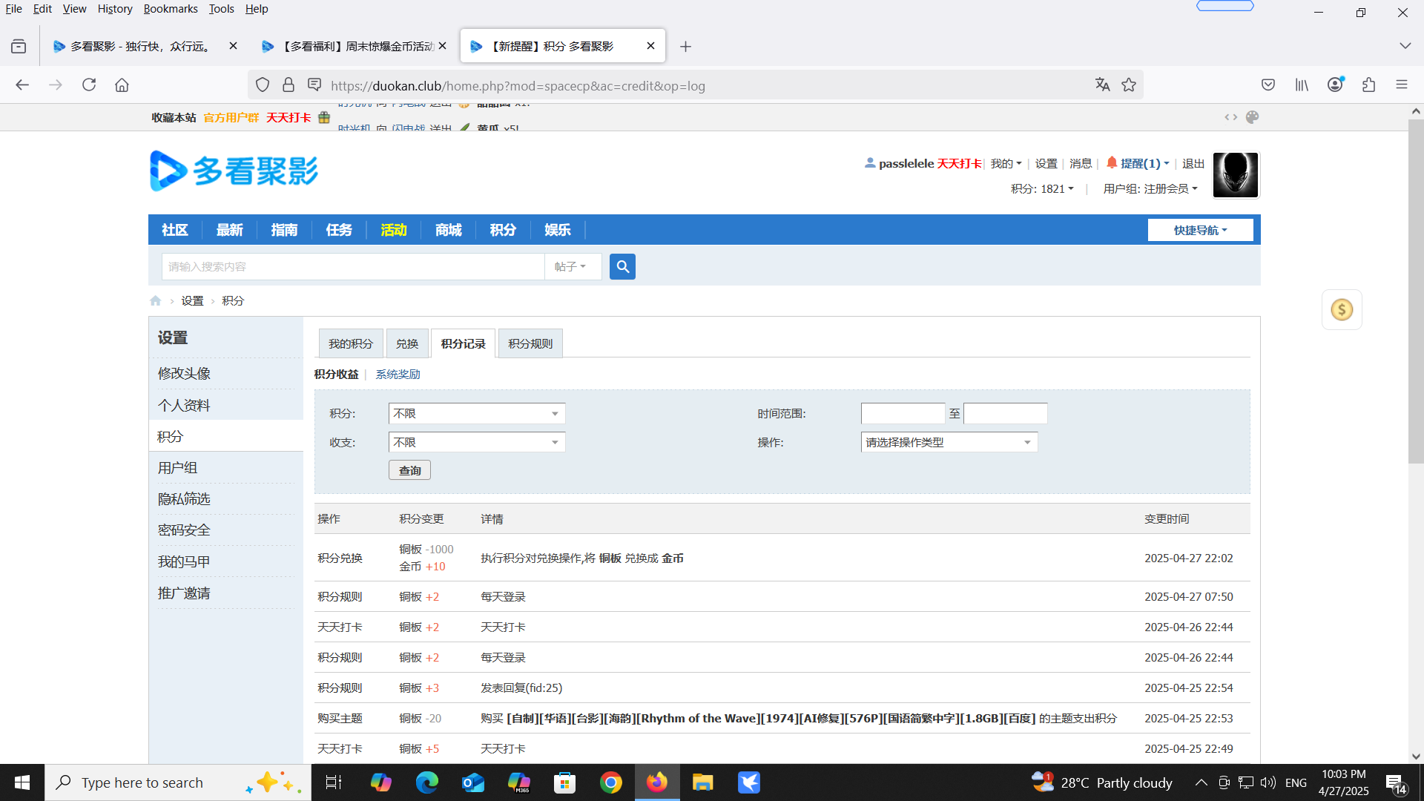Screen dimensions: 1424x801
Task: Click the home breadcrumb icon
Action: click(x=155, y=301)
